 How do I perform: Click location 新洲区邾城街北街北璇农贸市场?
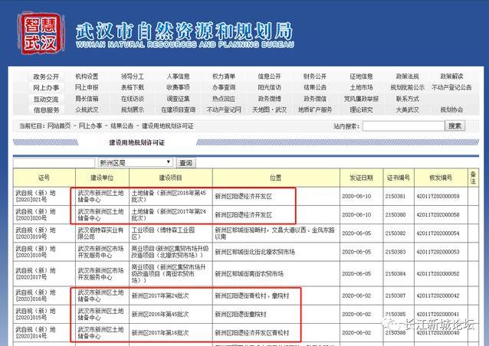pyautogui.click(x=254, y=252)
